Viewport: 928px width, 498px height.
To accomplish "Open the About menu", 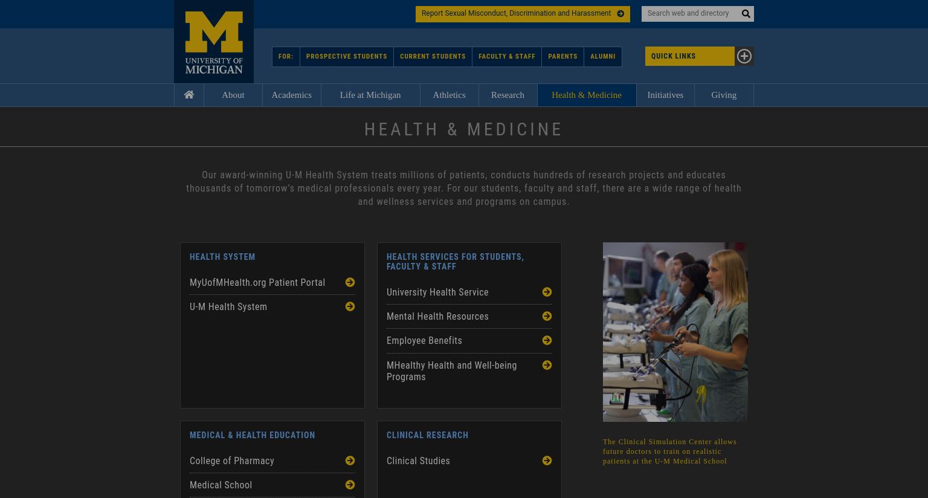I will tap(233, 95).
